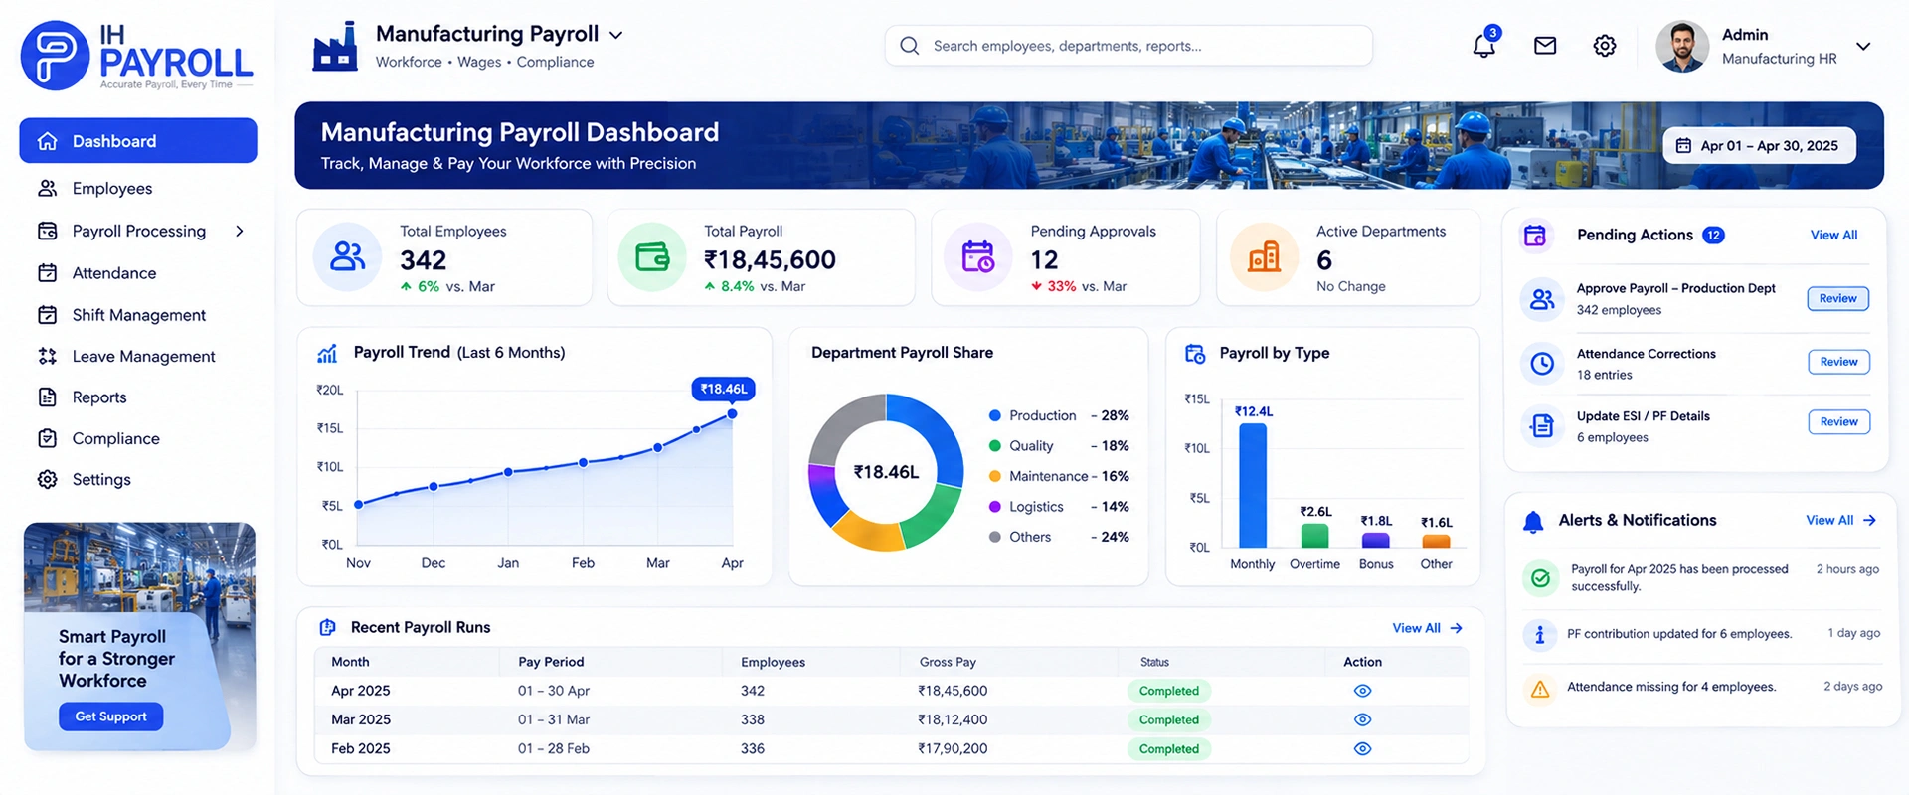Viewport: 1909px width, 795px height.
Task: Review Update ESI / PF Details
Action: coord(1839,422)
